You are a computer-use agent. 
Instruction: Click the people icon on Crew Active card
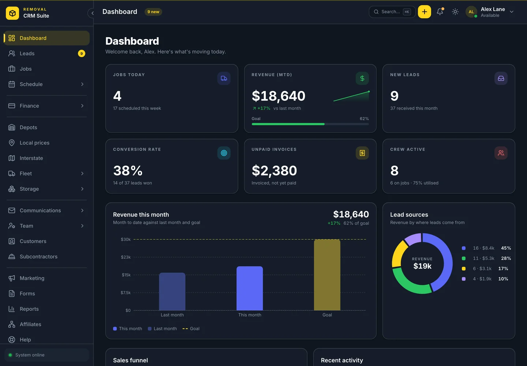point(501,153)
